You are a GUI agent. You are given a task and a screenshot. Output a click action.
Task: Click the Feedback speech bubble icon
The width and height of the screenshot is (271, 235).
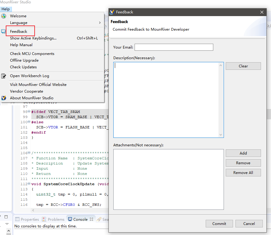[x=4, y=31]
